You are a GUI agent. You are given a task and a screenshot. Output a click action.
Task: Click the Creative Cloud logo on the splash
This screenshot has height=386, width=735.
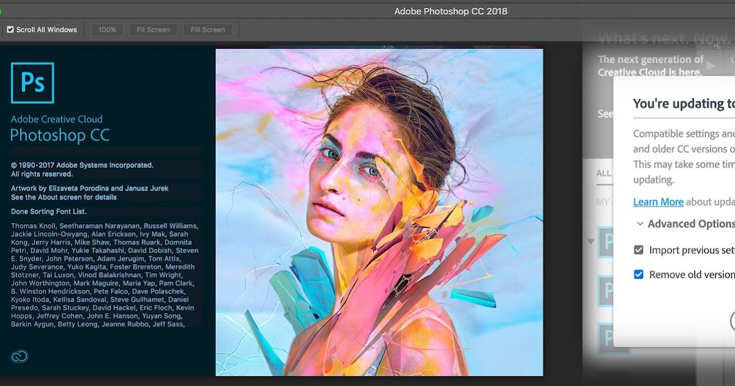20,357
